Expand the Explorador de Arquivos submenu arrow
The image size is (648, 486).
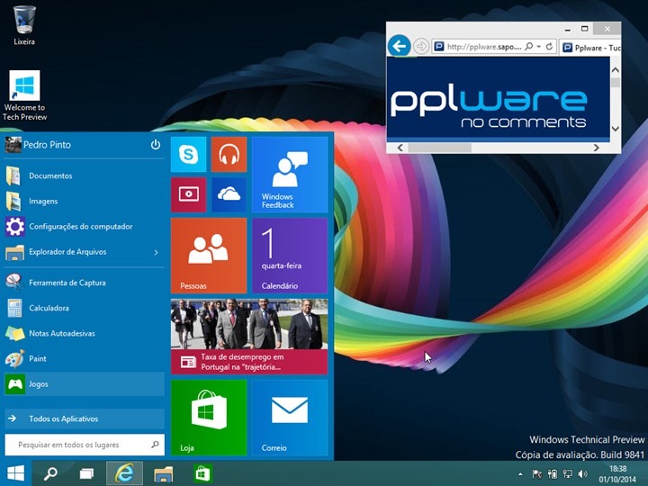157,252
